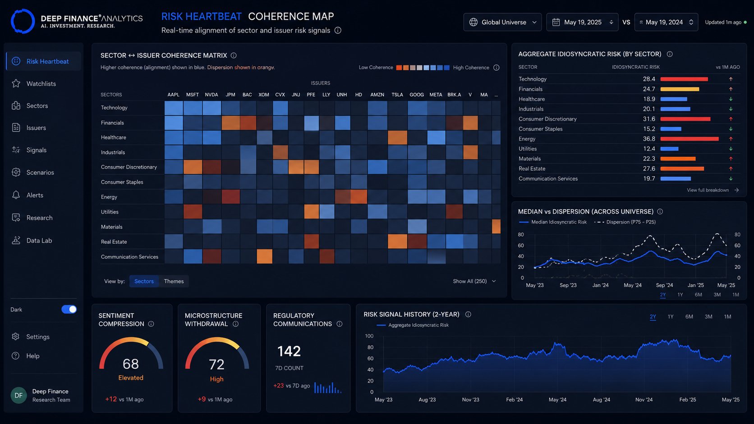Image resolution: width=754 pixels, height=424 pixels.
Task: Click info icon beside Regulatory Communications
Action: (340, 324)
